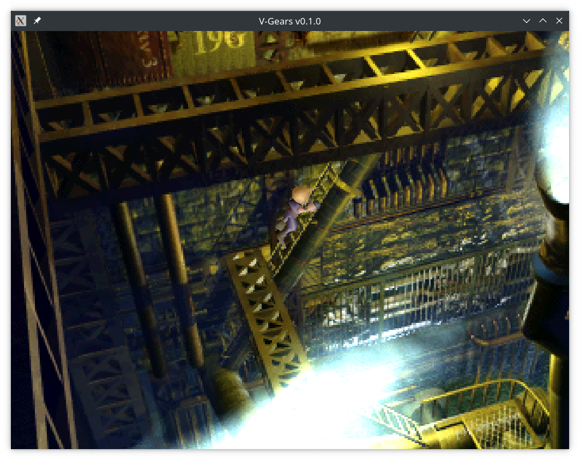The height and width of the screenshot is (460, 580).
Task: Maximize the V-Gears window
Action: point(542,21)
